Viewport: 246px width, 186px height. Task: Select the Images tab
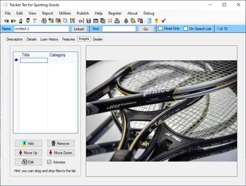(x=84, y=39)
